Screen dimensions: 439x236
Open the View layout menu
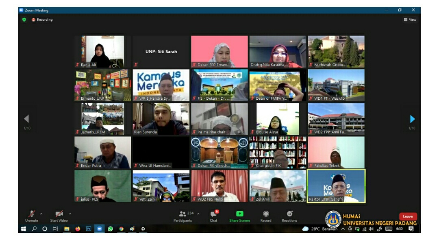click(410, 20)
